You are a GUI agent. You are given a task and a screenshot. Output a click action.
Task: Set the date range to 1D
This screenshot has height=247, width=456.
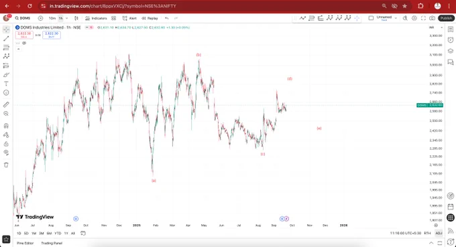[19, 233]
